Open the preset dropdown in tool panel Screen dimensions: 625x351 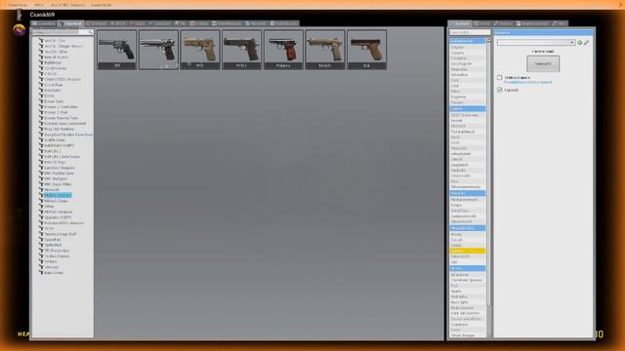pyautogui.click(x=536, y=43)
